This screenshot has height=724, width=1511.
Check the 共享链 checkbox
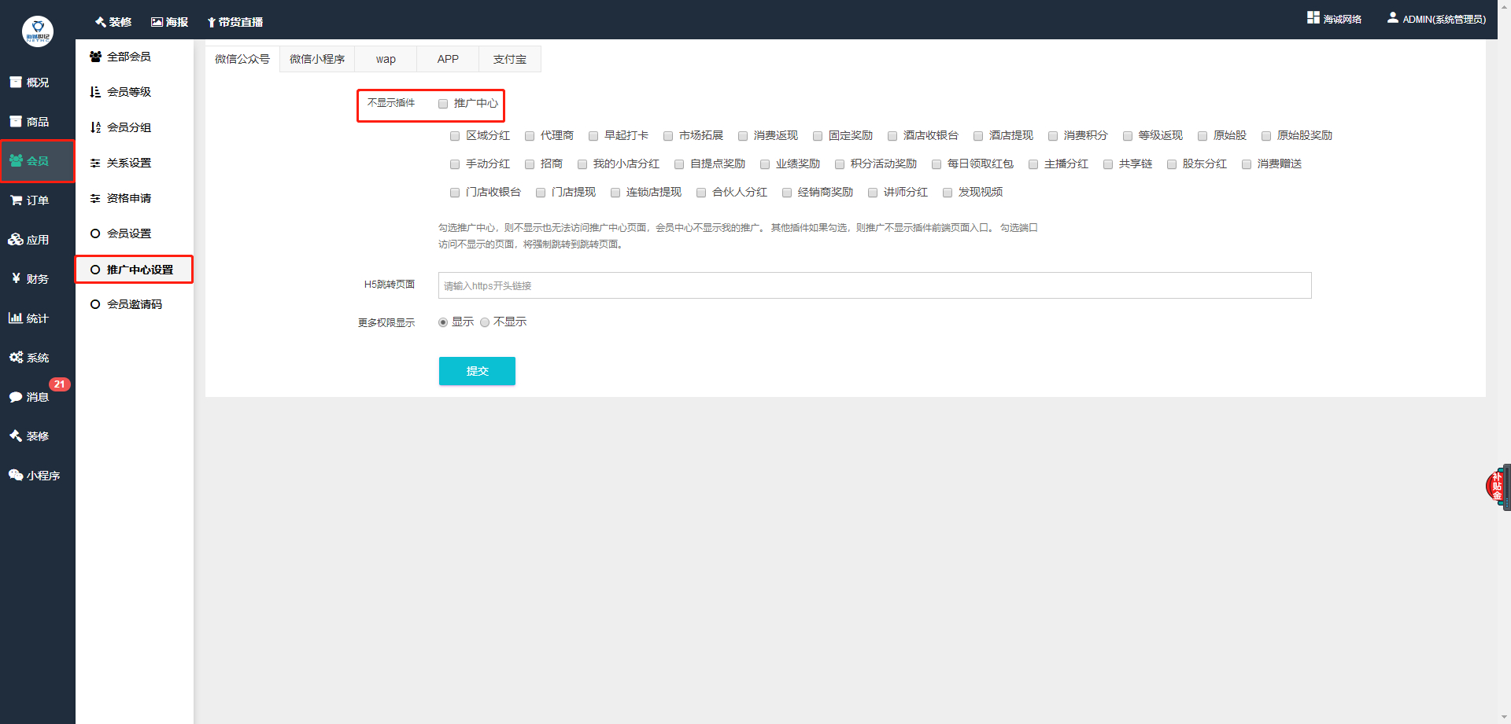click(x=1108, y=164)
